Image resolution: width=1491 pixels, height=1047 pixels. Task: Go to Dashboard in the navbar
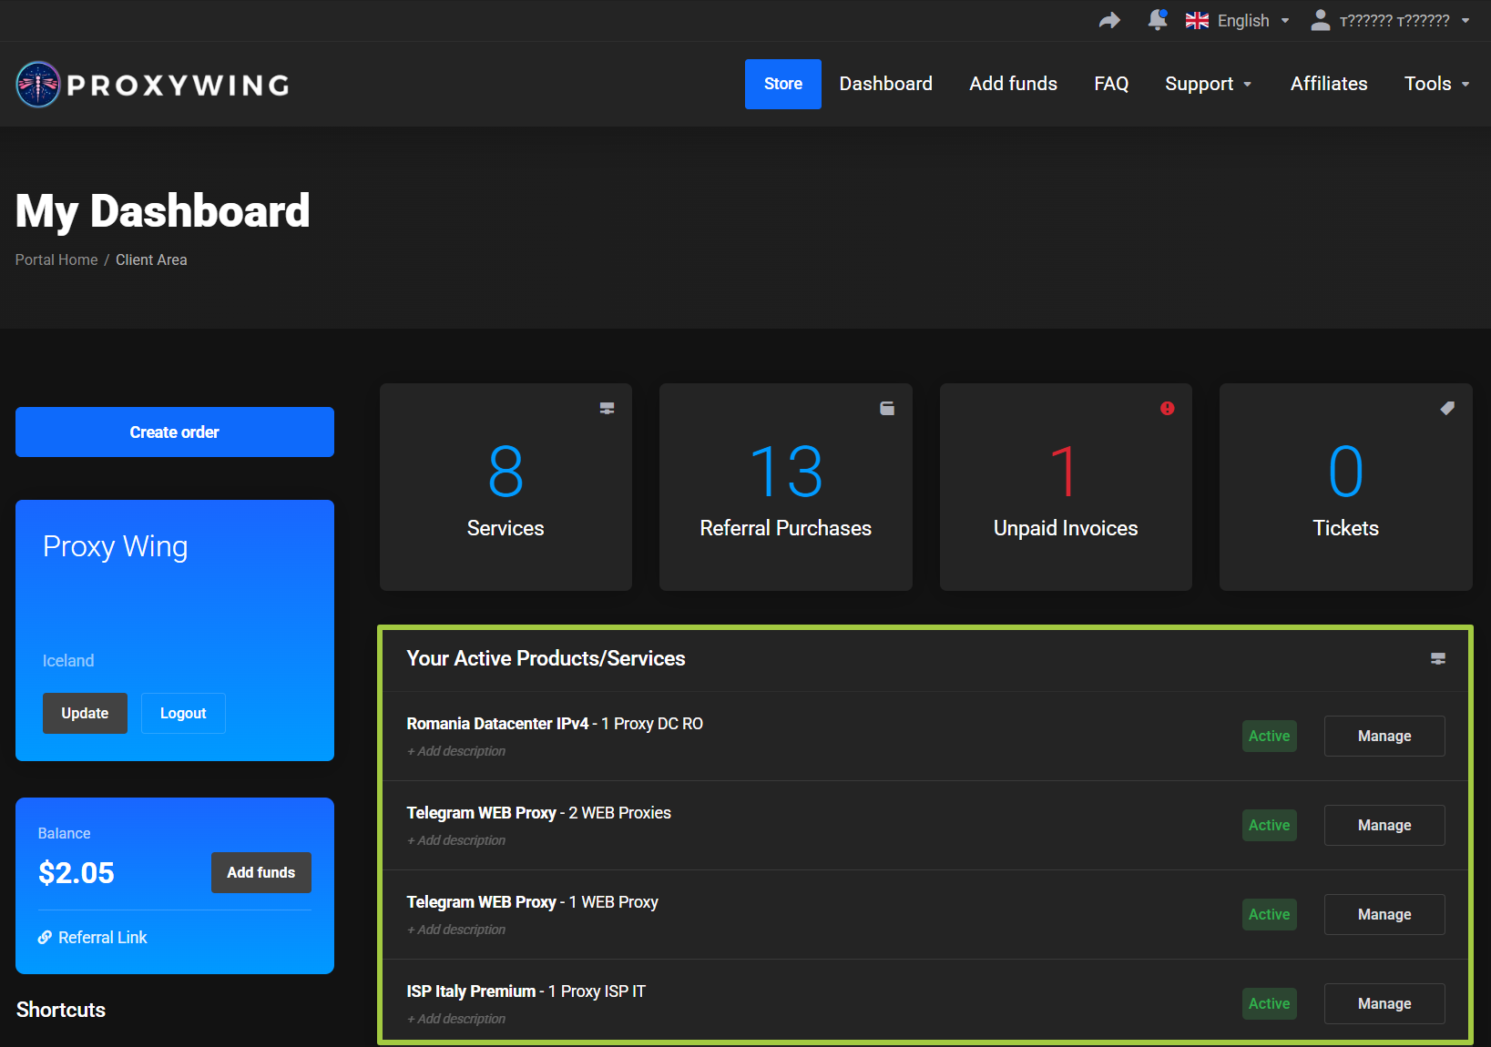point(886,84)
